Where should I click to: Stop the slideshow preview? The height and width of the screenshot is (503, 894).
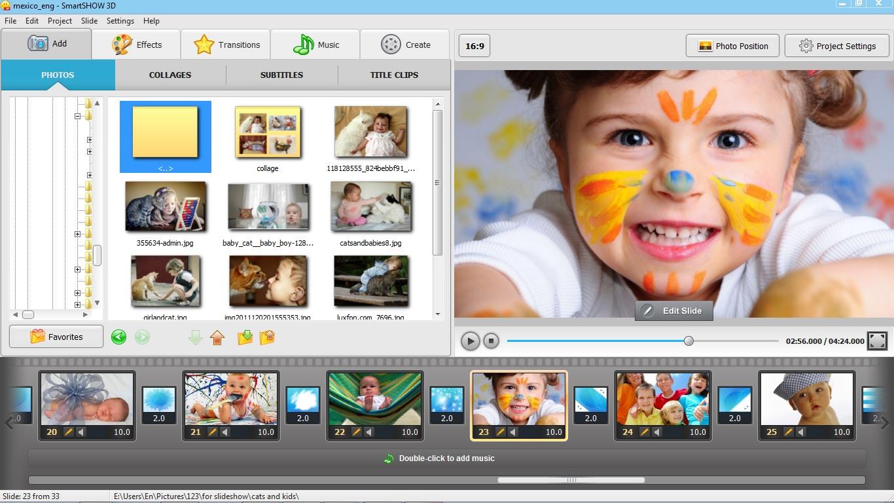click(491, 341)
